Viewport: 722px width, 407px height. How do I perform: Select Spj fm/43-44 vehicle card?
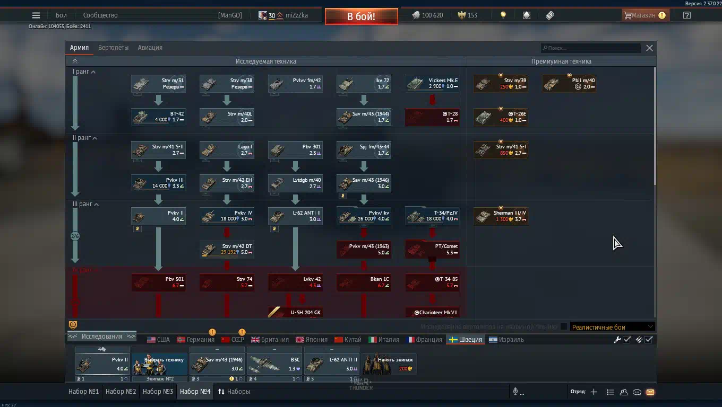364,150
